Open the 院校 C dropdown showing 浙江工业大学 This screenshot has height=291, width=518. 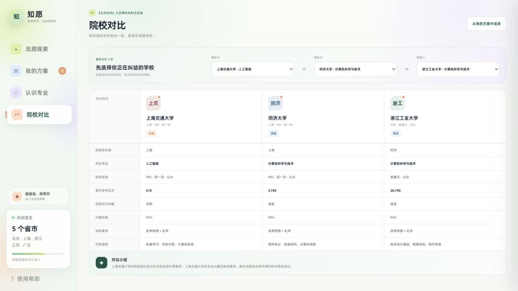pyautogui.click(x=458, y=69)
